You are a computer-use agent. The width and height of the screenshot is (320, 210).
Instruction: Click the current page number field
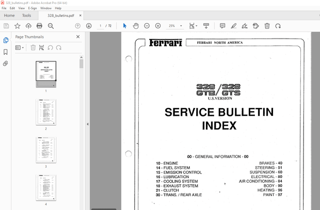[100, 26]
